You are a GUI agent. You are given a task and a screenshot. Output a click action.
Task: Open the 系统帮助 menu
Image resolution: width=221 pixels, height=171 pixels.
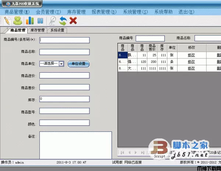tap(163, 12)
